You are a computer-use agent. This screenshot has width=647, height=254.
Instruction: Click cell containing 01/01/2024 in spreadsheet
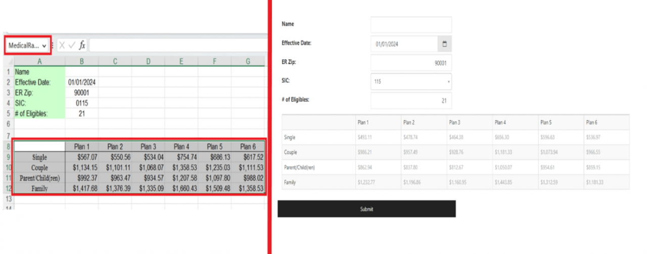pos(82,82)
